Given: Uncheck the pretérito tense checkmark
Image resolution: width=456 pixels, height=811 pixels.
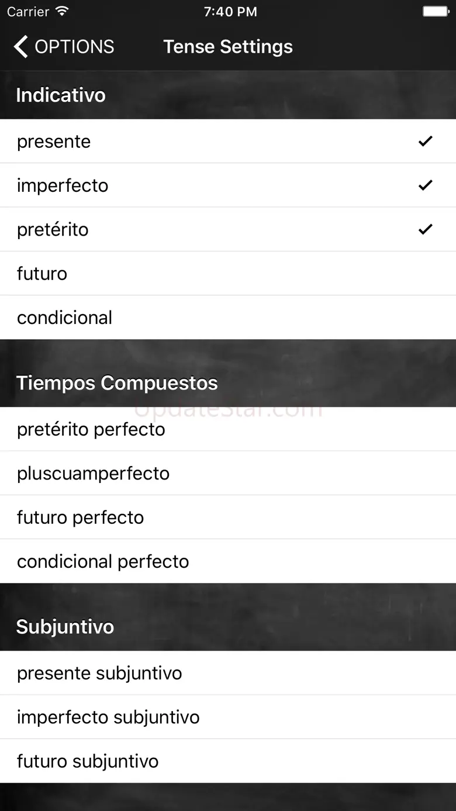Looking at the screenshot, I should point(425,229).
